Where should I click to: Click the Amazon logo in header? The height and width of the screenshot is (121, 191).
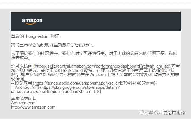point(32,21)
